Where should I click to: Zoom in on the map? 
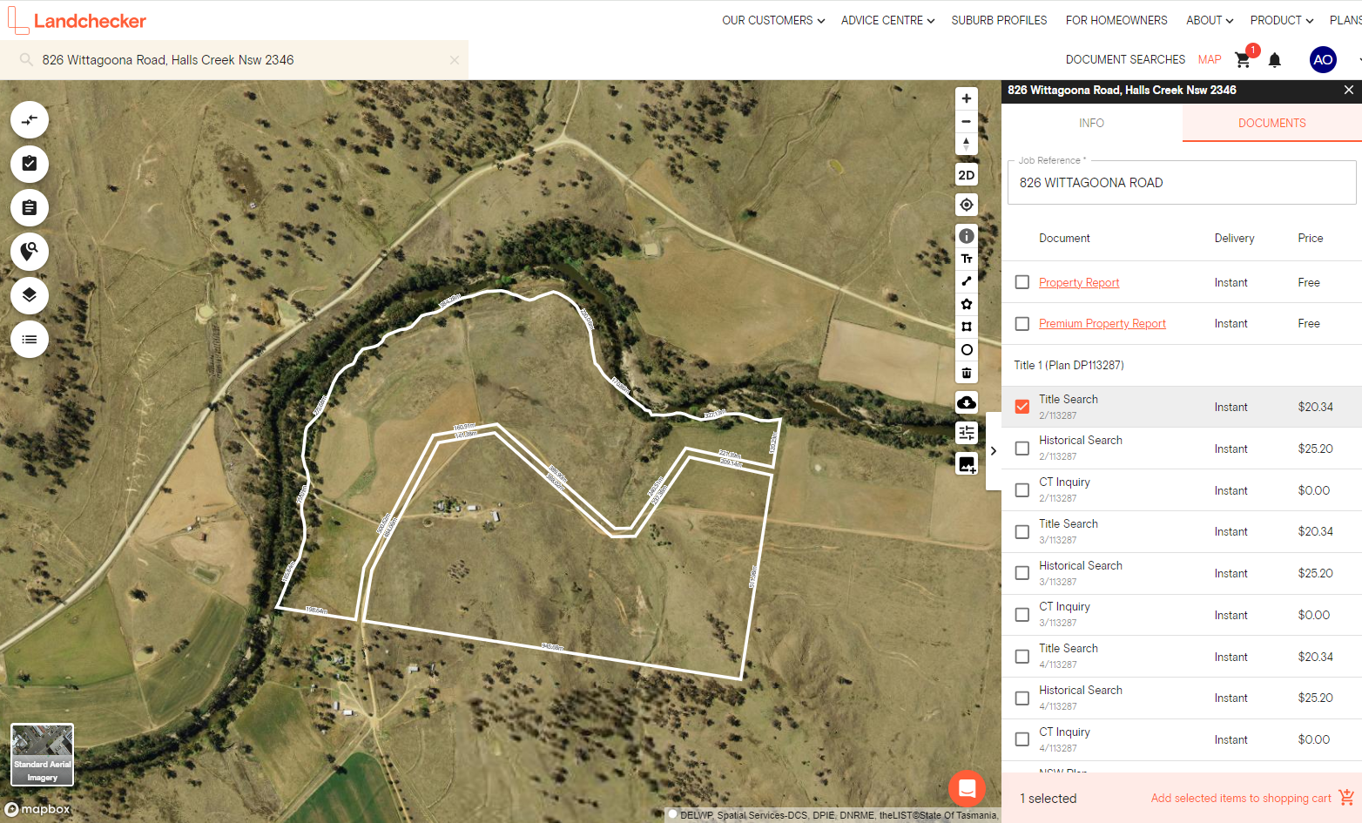pos(967,98)
